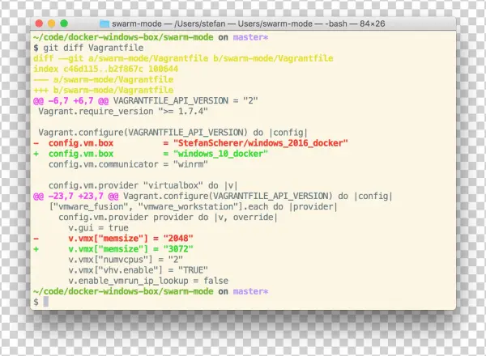486x356 pixels.
Task: Click the folder proxy icon in title bar
Action: [x=104, y=23]
